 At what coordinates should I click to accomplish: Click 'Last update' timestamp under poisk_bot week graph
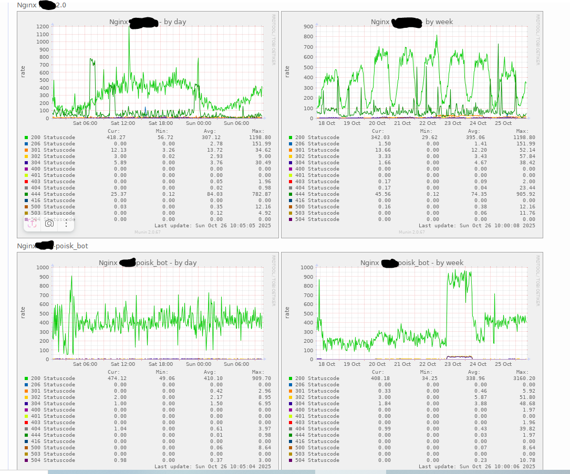coord(476,466)
